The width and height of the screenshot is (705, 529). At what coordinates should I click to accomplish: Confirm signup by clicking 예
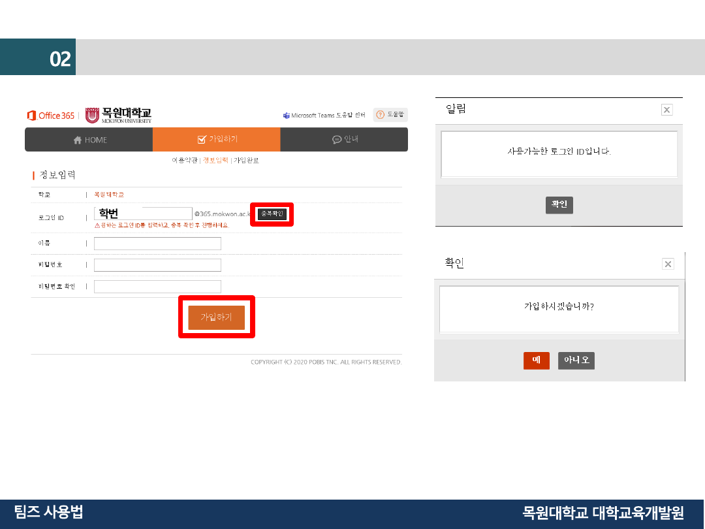point(536,361)
